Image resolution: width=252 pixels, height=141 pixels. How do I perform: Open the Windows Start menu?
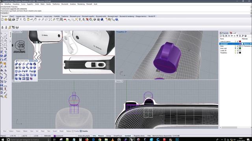pos(3,139)
